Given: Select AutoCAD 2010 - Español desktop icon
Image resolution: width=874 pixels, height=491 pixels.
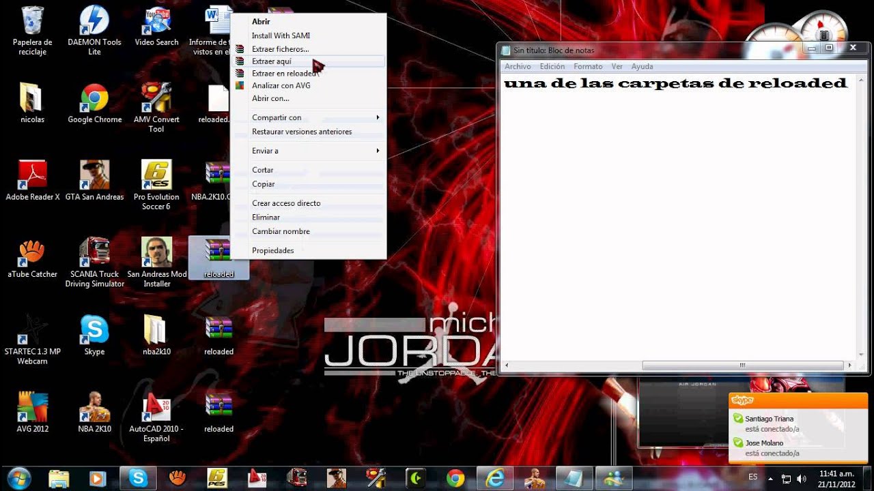Looking at the screenshot, I should coord(156,418).
